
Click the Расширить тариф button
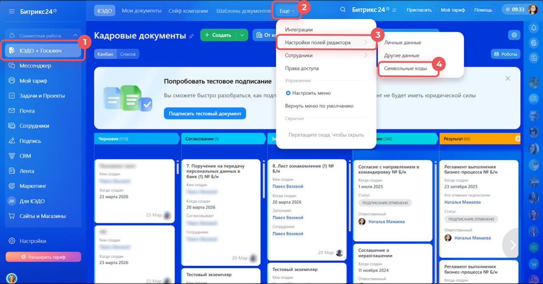[43, 257]
